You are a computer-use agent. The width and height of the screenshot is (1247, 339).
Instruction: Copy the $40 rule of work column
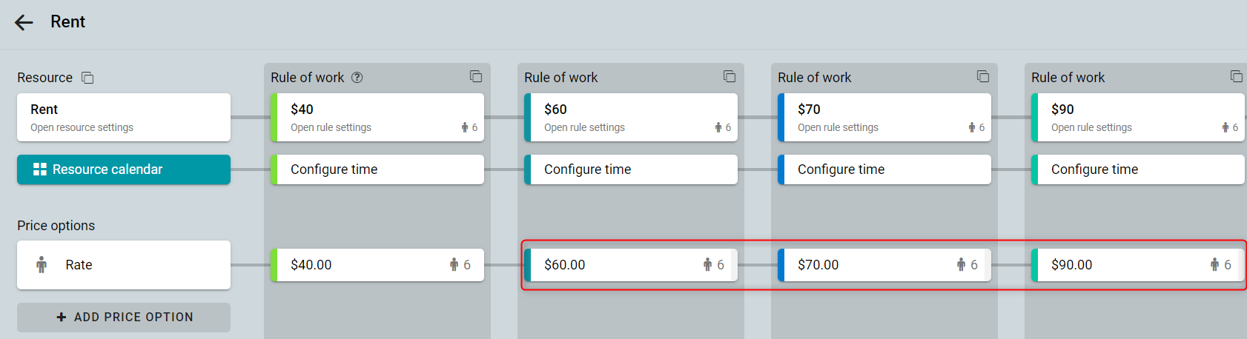(x=476, y=77)
